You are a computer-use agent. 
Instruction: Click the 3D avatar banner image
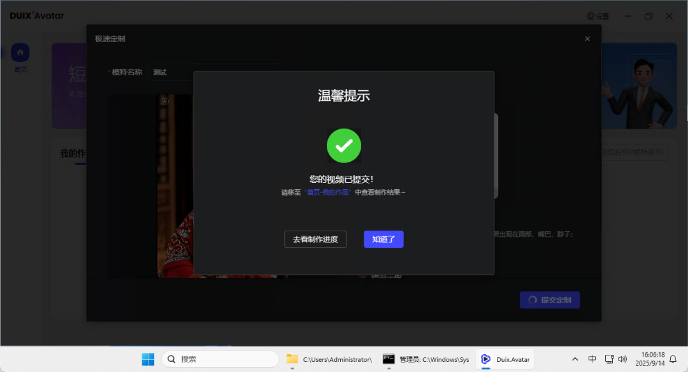pos(640,86)
